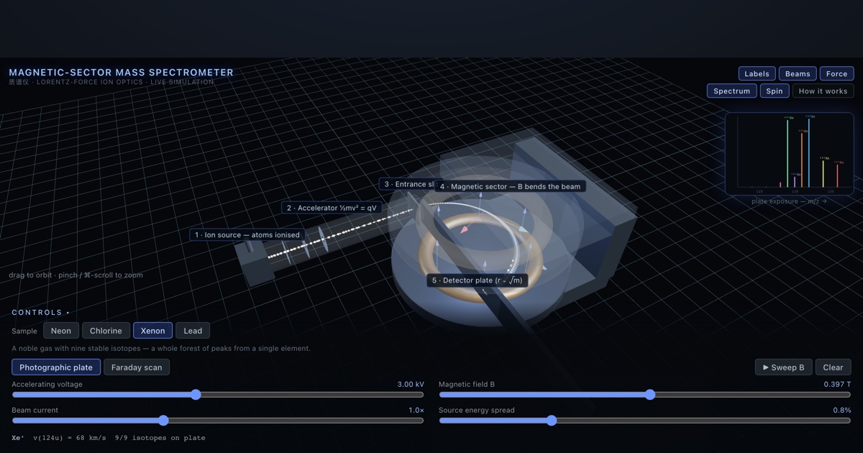Select the Lead sample

(193, 331)
